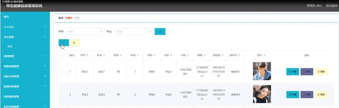The image size is (339, 108).
Task: Sort table by 手机 column arrows
Action: pos(188,55)
